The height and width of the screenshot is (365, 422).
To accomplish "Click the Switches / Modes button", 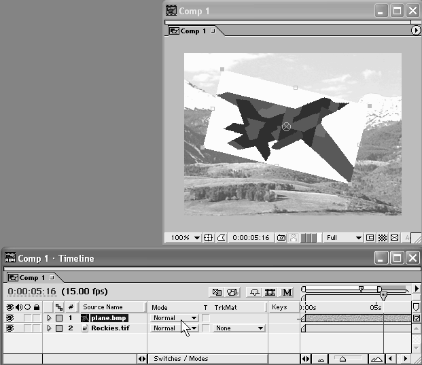I will (181, 358).
